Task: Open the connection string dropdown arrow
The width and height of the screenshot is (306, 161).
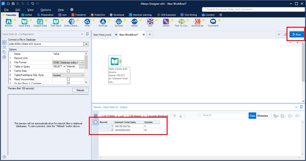Action: [x=86, y=44]
